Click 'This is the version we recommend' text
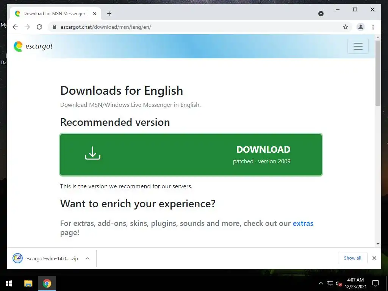This screenshot has height=291, width=388. [x=126, y=186]
